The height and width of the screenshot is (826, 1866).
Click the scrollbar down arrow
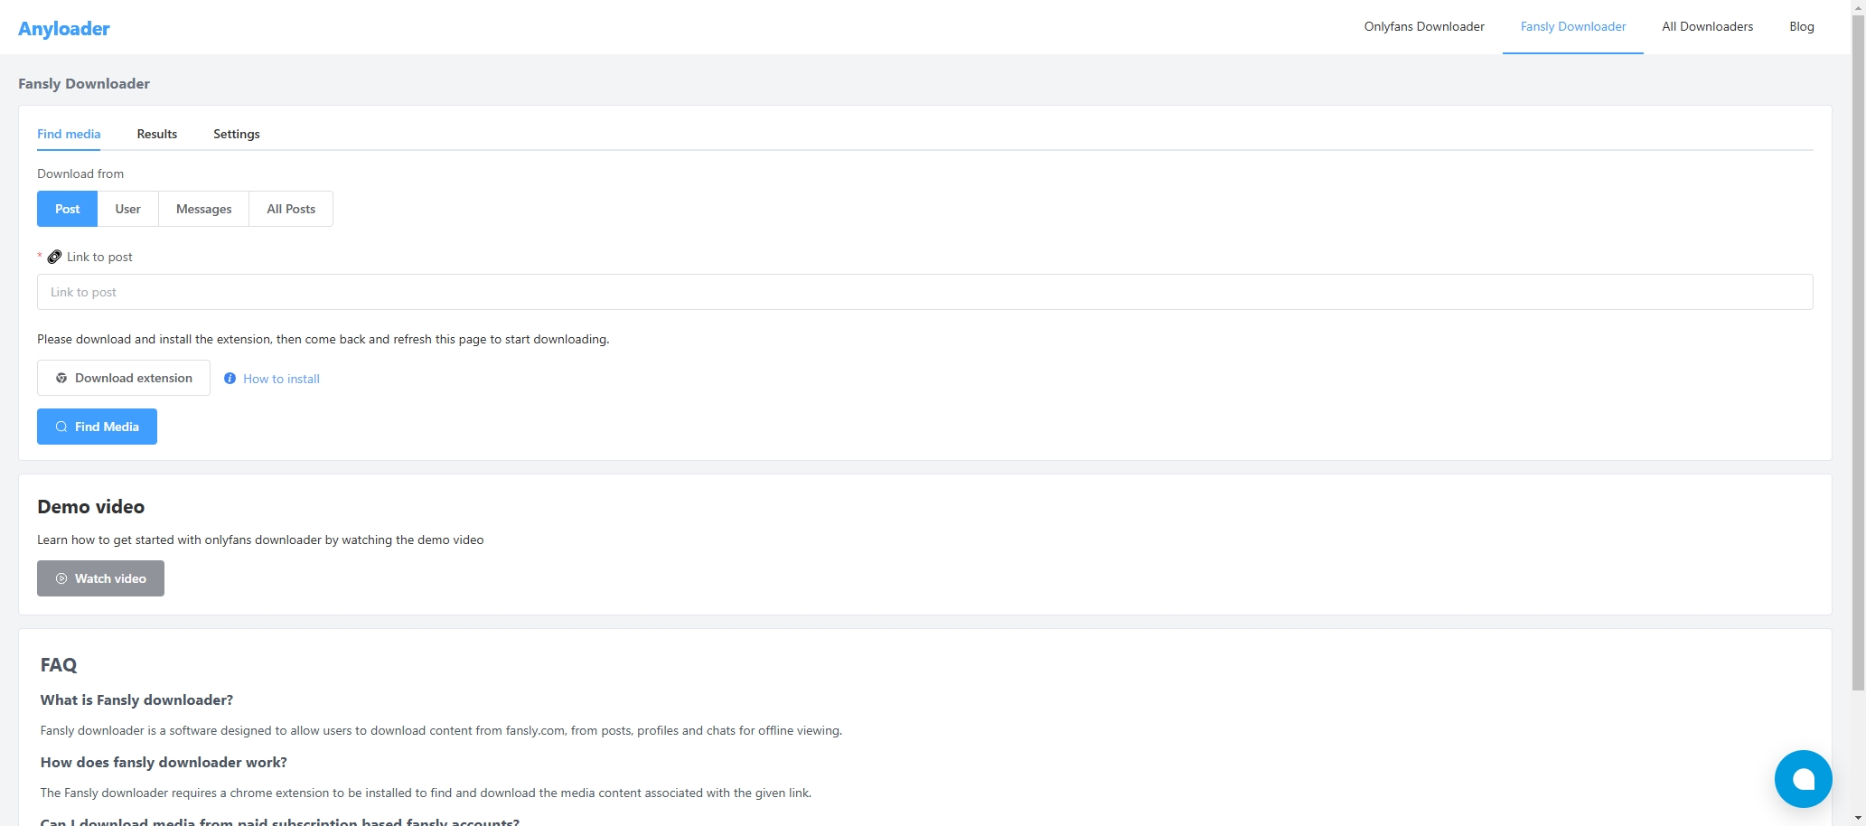(1858, 819)
